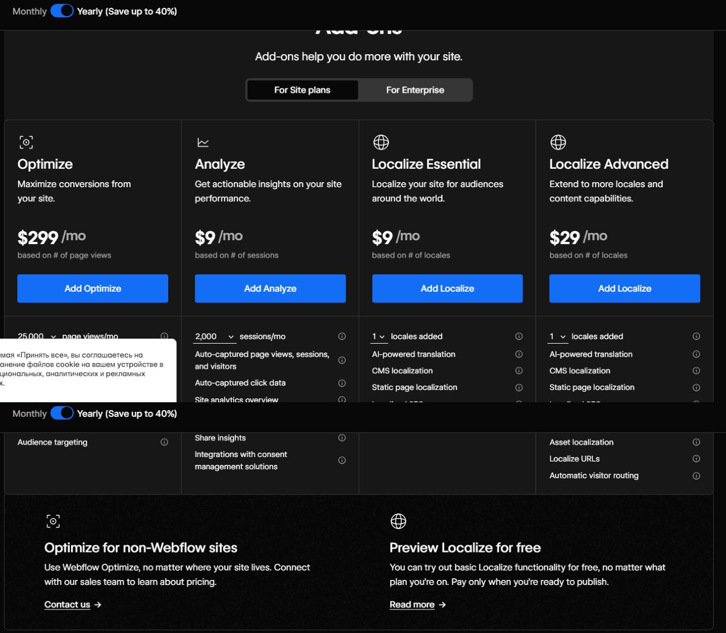The height and width of the screenshot is (633, 726).
Task: Open the 25,000 page views/mo dropdown
Action: point(37,336)
